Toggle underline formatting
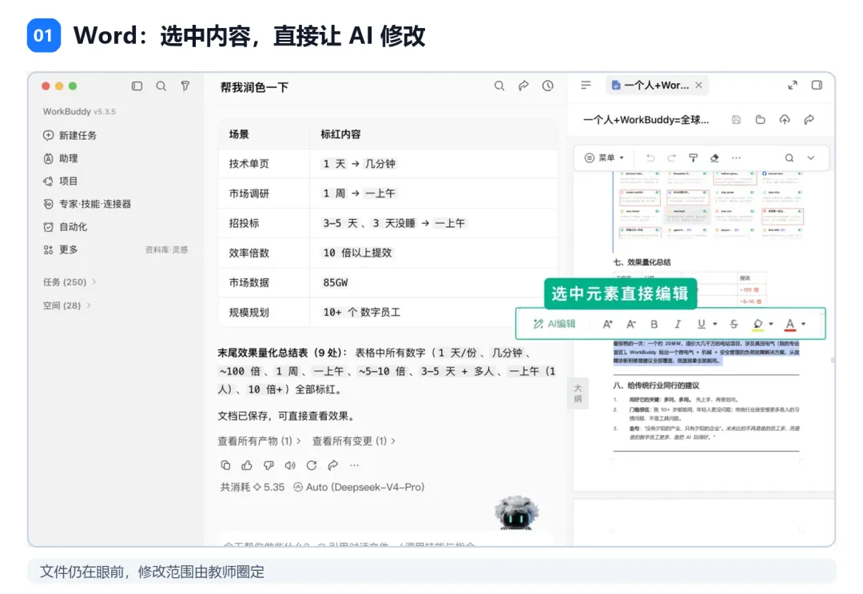The height and width of the screenshot is (594, 863). coord(702,325)
